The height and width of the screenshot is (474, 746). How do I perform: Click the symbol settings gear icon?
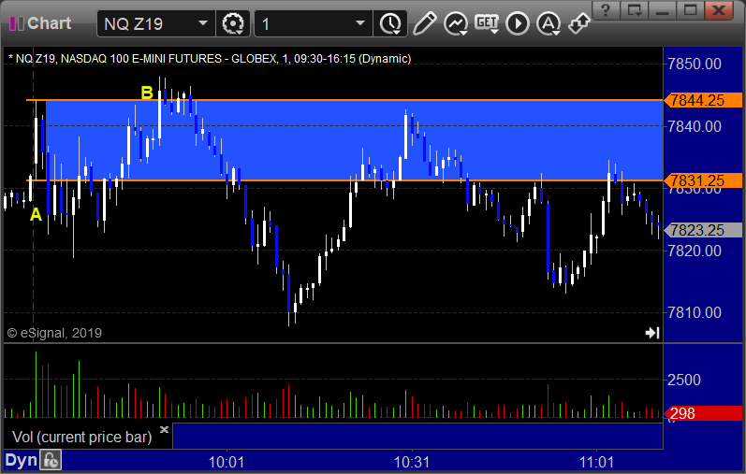point(233,23)
